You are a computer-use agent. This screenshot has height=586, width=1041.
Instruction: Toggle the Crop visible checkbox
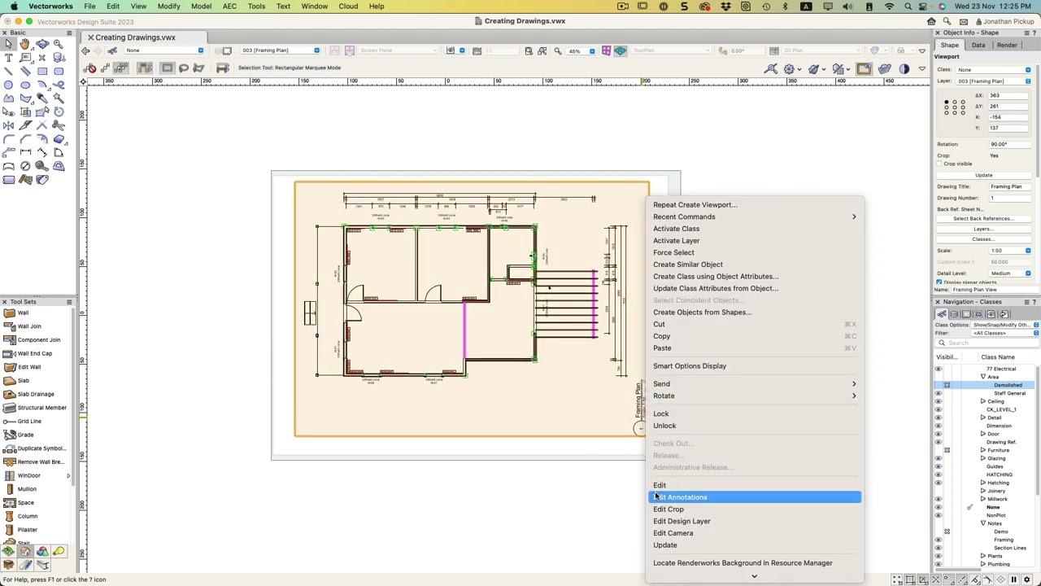point(939,164)
